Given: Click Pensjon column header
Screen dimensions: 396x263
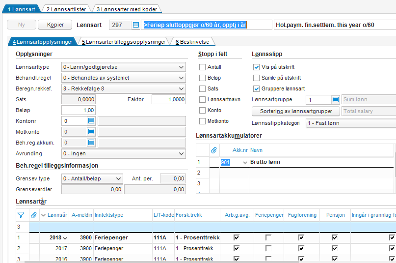Looking at the screenshot, I should [x=335, y=215].
